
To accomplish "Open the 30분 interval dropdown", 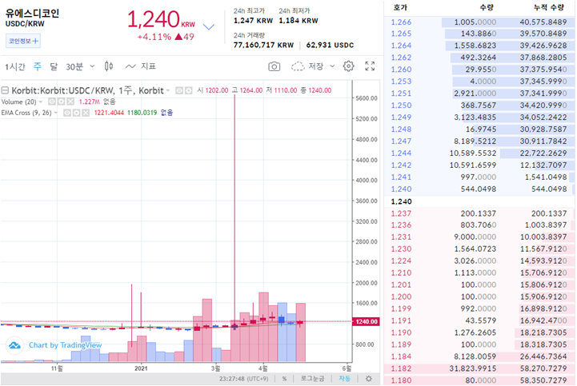I will (80, 66).
